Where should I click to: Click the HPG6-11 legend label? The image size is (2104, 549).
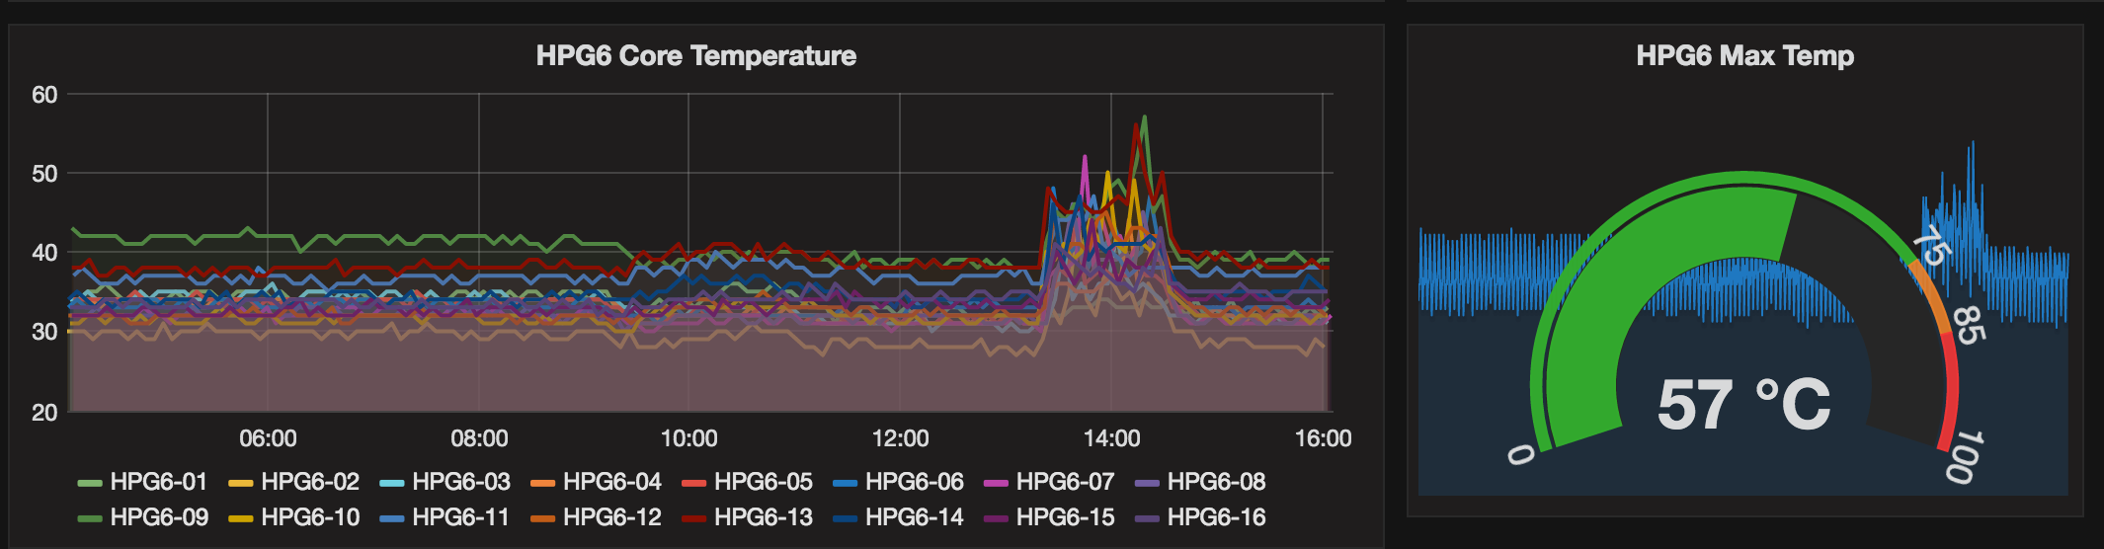(461, 517)
